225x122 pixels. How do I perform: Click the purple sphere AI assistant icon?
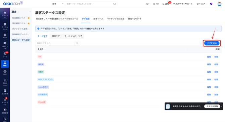tap(211, 4)
